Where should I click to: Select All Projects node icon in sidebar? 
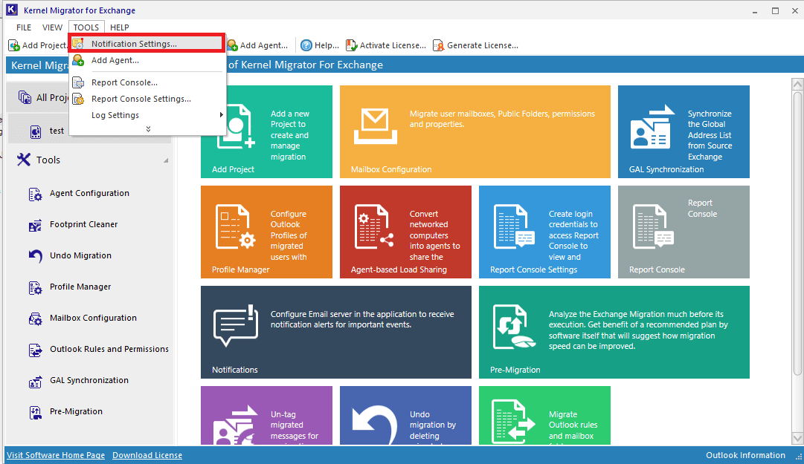pyautogui.click(x=25, y=97)
